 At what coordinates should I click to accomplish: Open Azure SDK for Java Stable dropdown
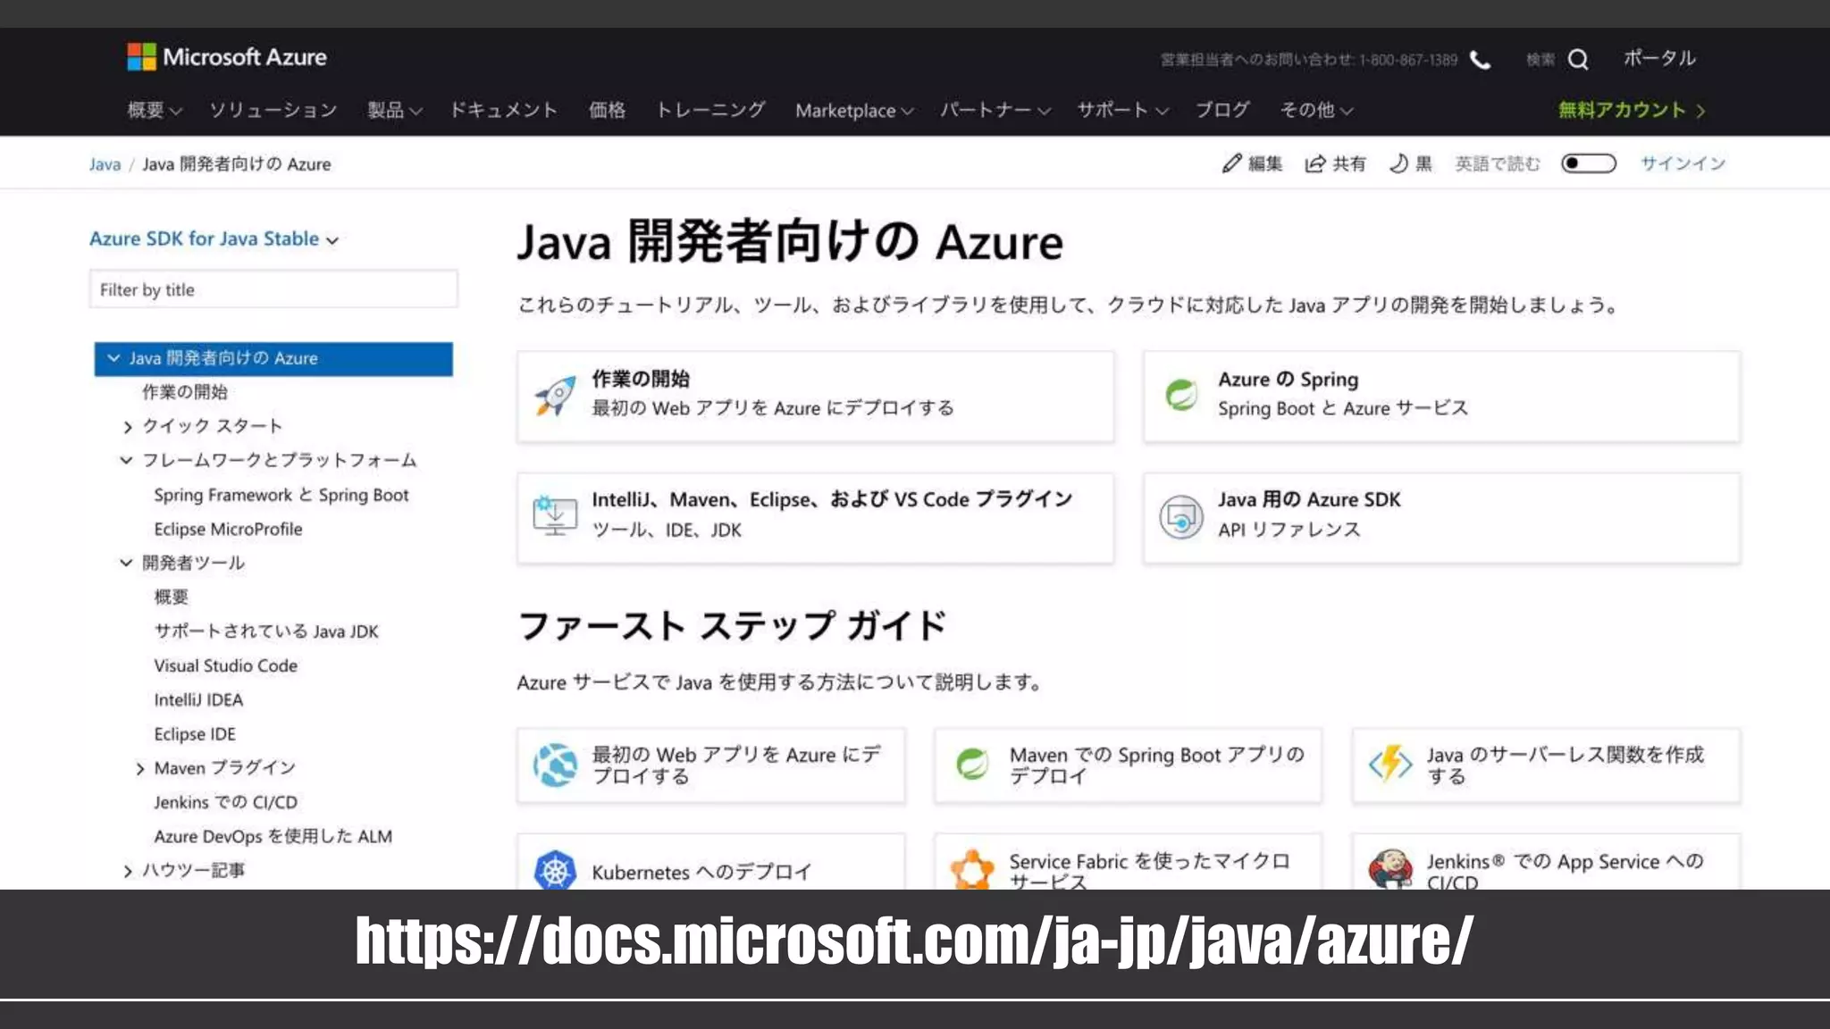pos(214,238)
